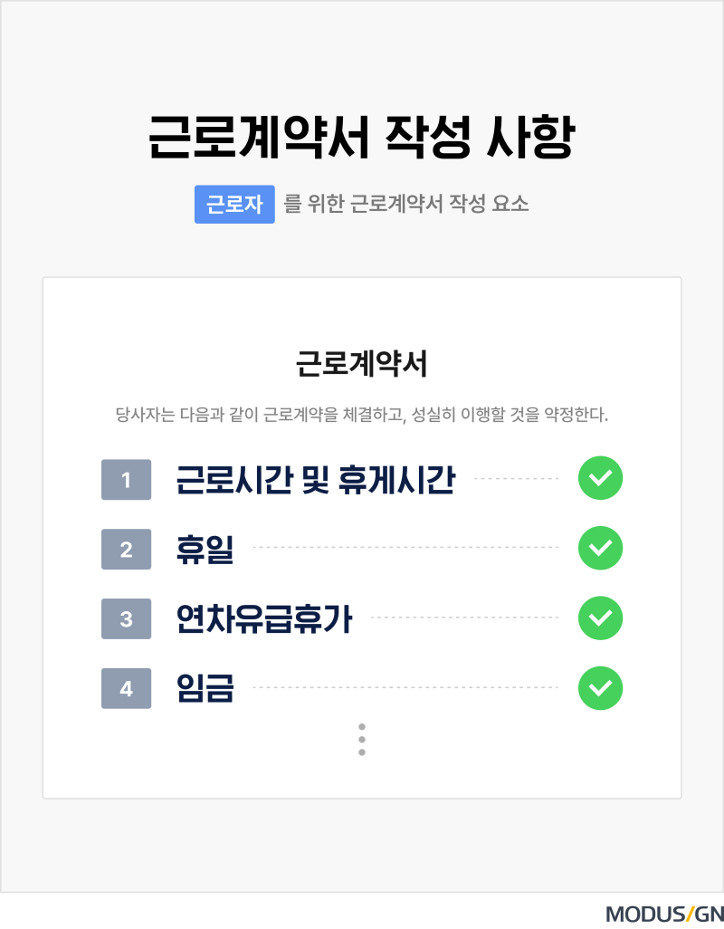Click the green checkmark beside 임금

click(x=600, y=687)
